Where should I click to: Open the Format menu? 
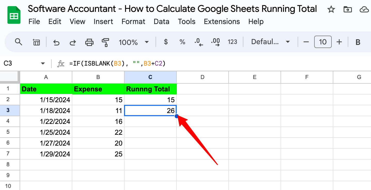pos(133,21)
